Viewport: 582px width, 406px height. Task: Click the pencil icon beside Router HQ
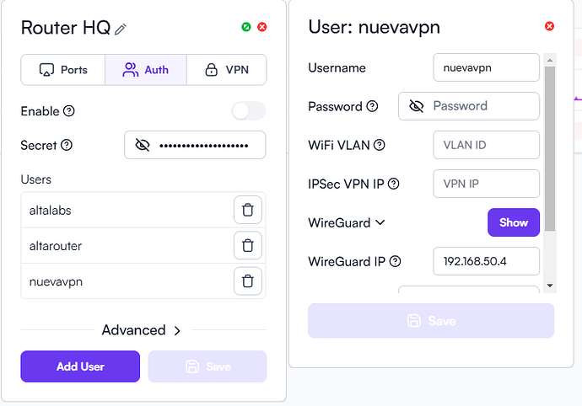click(121, 29)
